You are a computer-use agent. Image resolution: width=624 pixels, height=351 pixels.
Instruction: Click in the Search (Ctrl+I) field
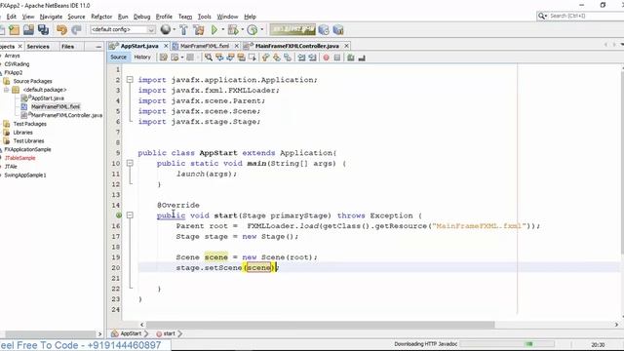pyautogui.click(x=587, y=16)
